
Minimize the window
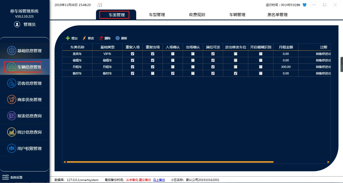pos(314,5)
